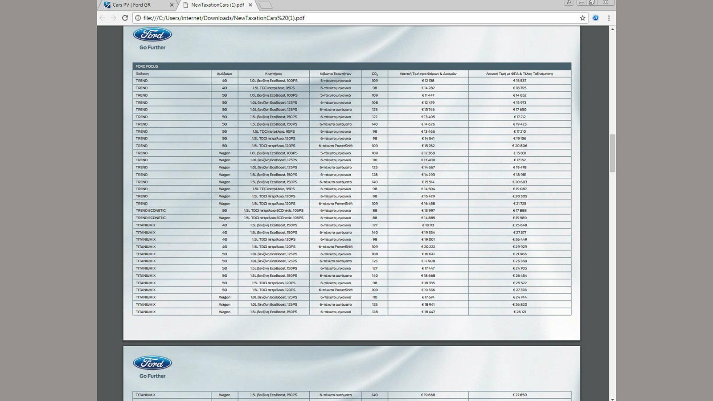
Task: Click the Κινητήρας column header
Action: [x=274, y=74]
